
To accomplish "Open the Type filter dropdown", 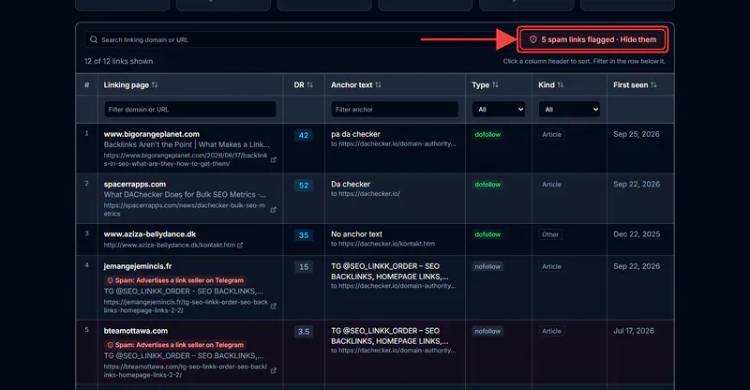I will click(499, 109).
